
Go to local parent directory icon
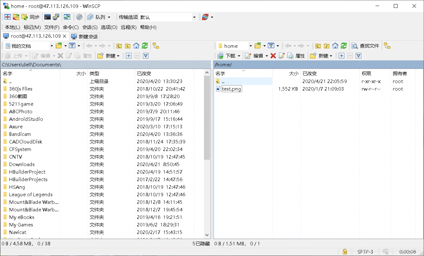click(x=119, y=46)
